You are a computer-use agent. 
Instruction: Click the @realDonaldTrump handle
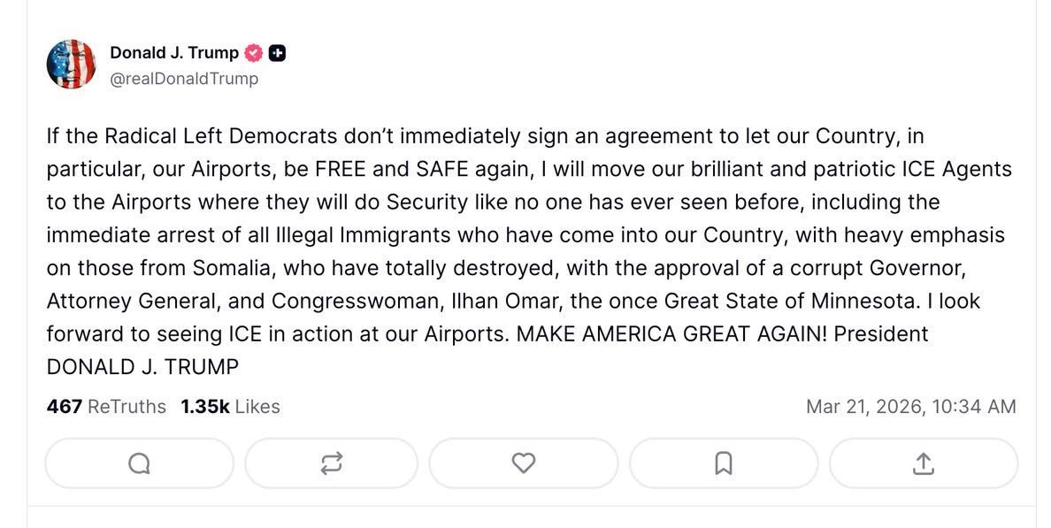(x=184, y=79)
